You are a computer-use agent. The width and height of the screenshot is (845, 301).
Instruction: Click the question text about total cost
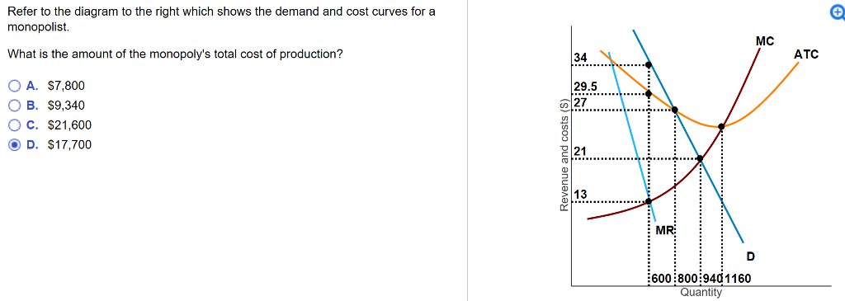pos(175,54)
